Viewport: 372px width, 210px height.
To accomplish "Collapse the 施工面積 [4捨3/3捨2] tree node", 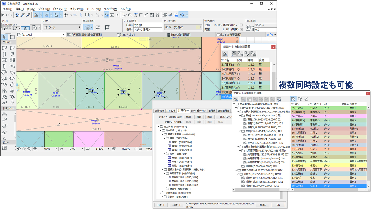I will pyautogui.click(x=158, y=126).
